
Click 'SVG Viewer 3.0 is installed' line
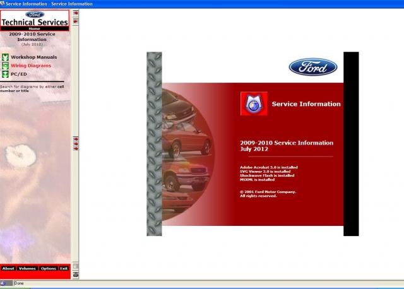click(265, 172)
